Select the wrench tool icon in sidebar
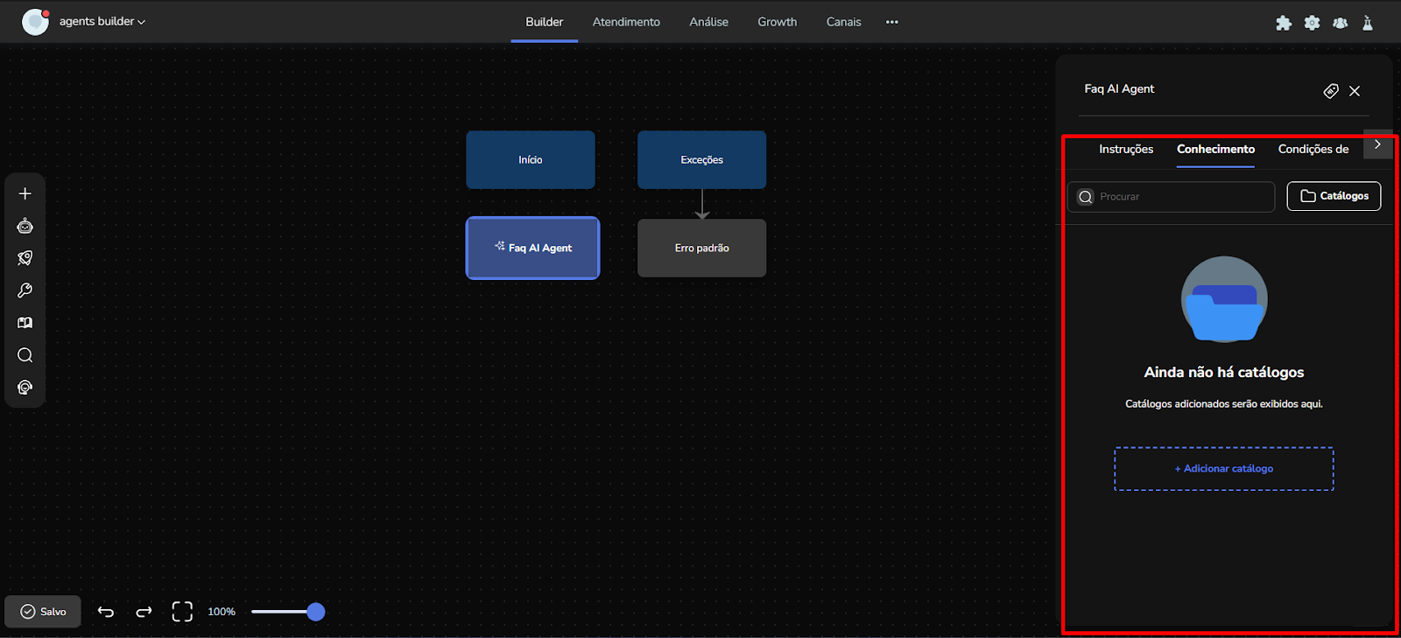 [25, 291]
